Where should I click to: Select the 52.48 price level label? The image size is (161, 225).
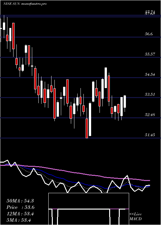point(150,115)
